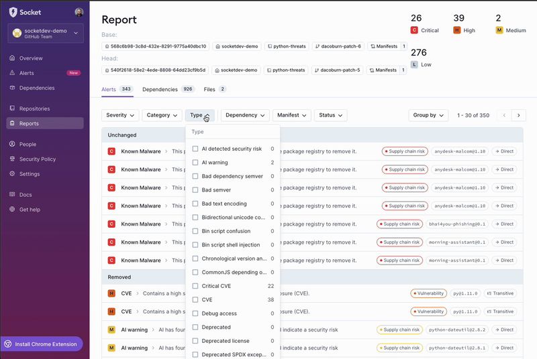Check the Critical CVE type filter
This screenshot has height=359, width=537.
pos(195,286)
